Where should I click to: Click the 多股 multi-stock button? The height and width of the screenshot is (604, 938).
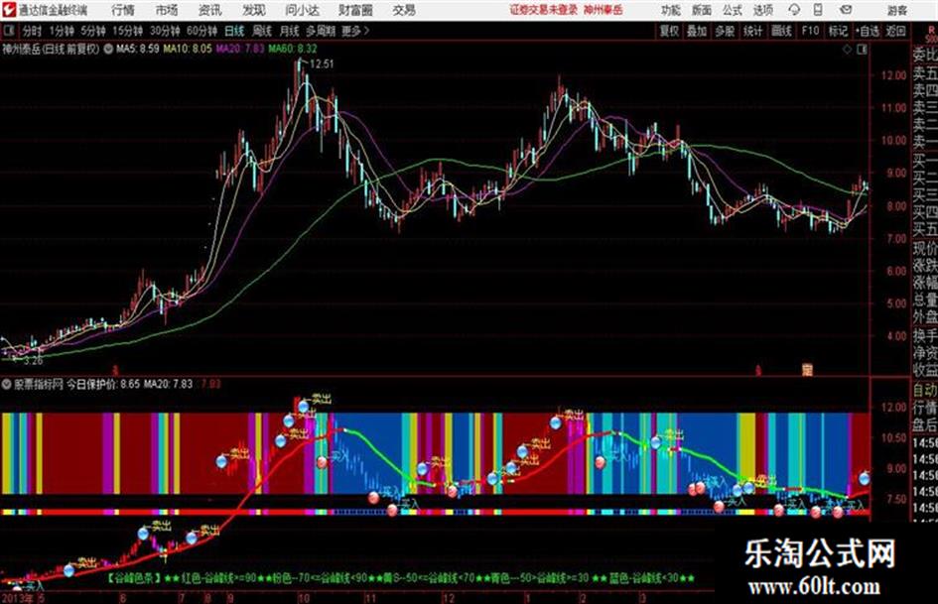(725, 31)
